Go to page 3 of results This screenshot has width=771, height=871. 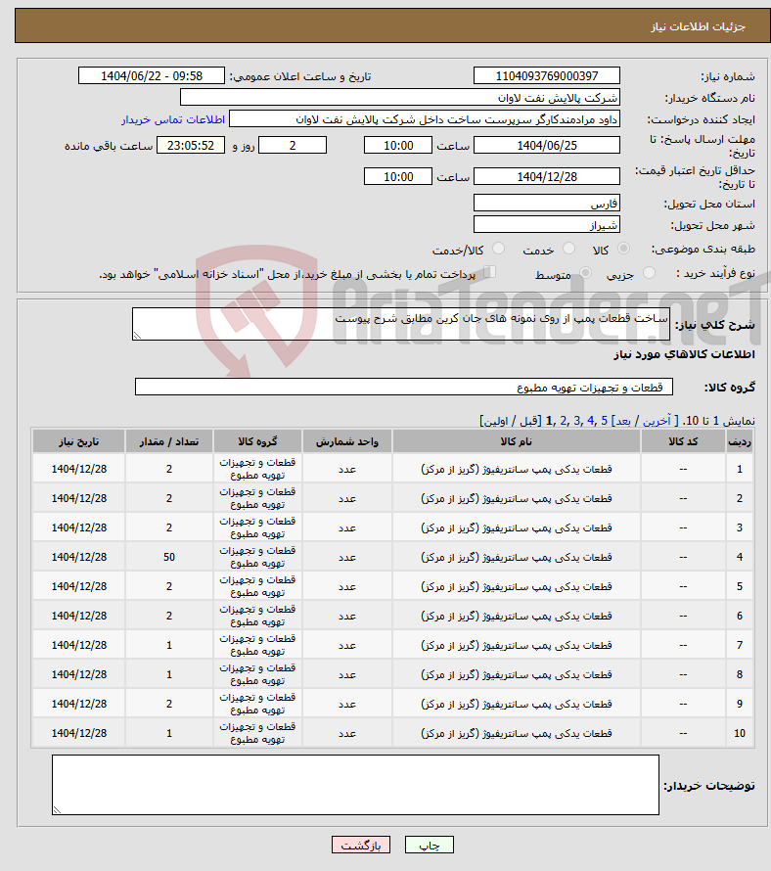coord(577,421)
